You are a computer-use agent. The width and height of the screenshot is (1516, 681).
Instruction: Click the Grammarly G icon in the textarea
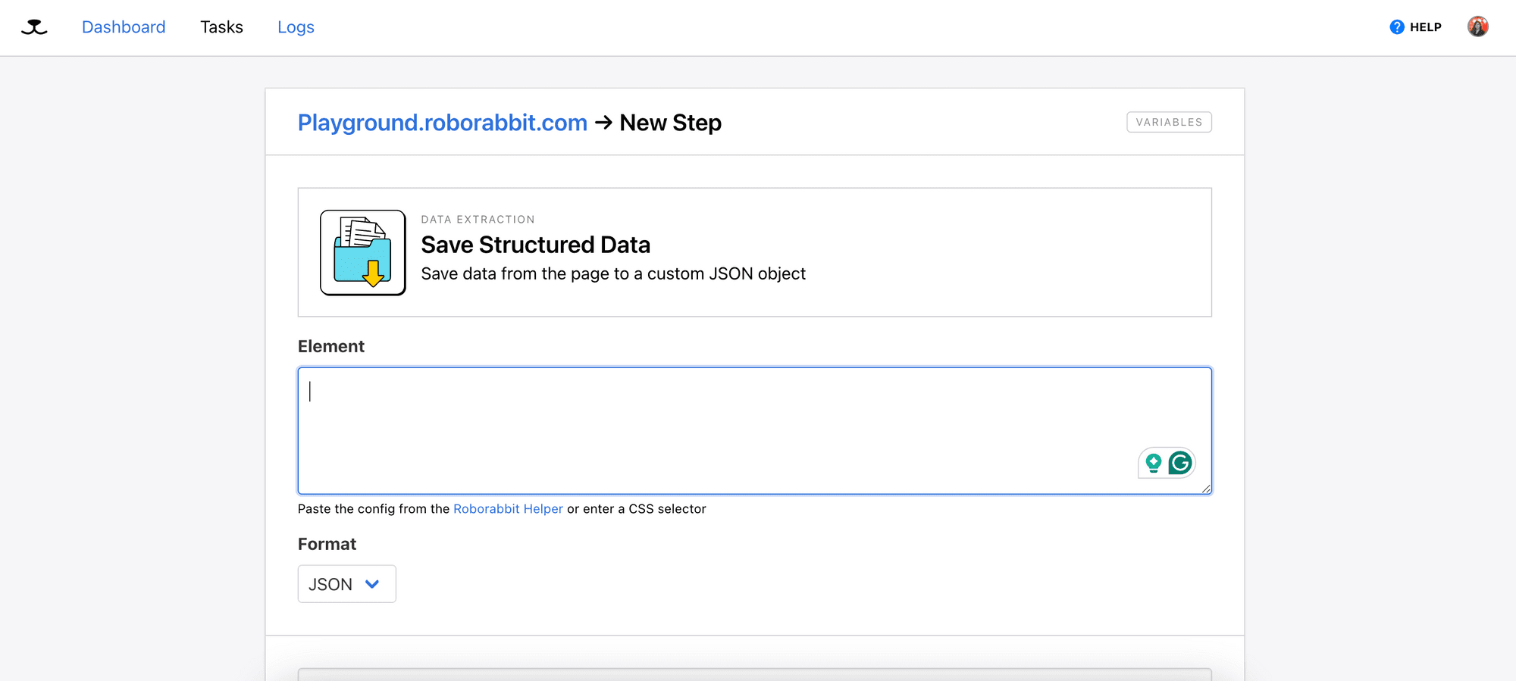[x=1179, y=462]
